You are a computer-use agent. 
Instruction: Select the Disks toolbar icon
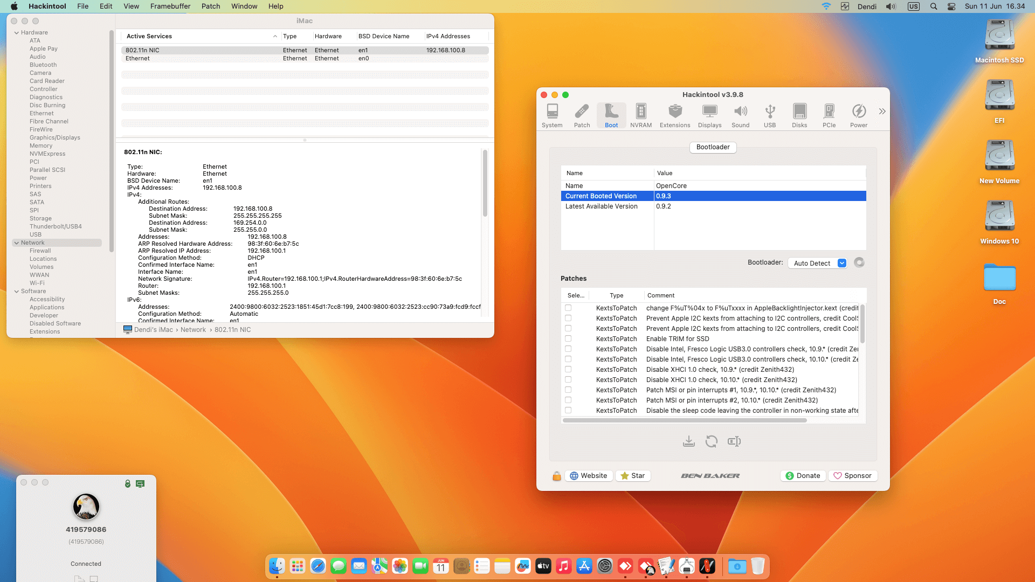799,115
